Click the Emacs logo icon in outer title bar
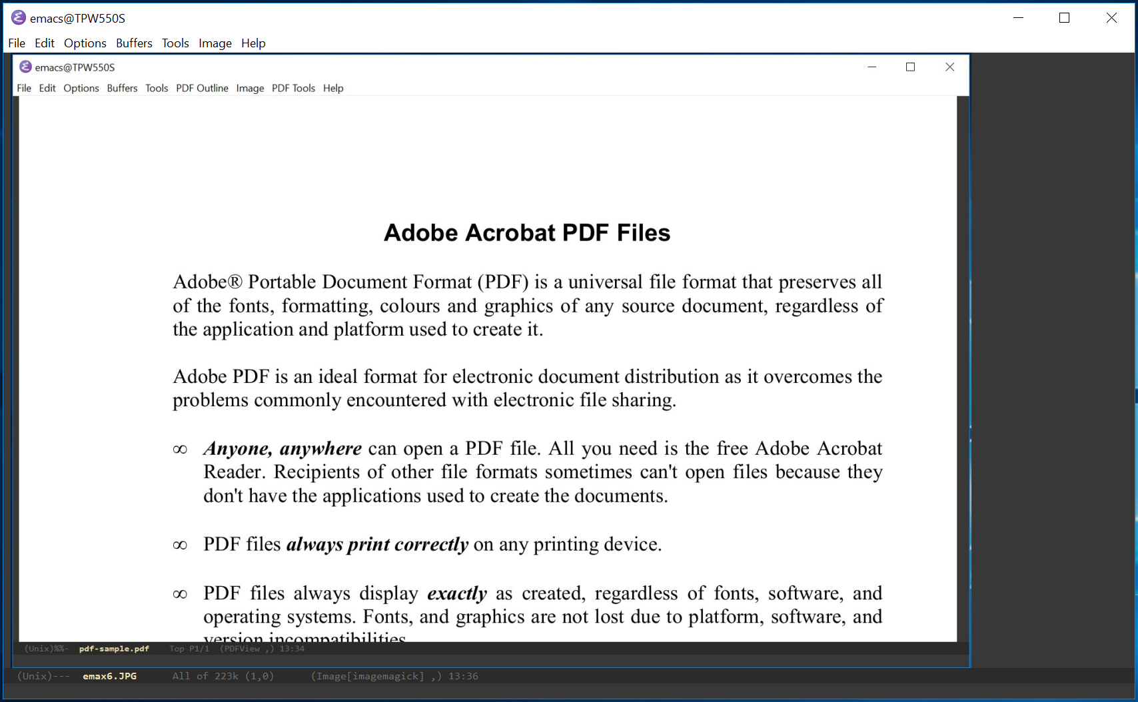The height and width of the screenshot is (702, 1138). pyautogui.click(x=19, y=18)
